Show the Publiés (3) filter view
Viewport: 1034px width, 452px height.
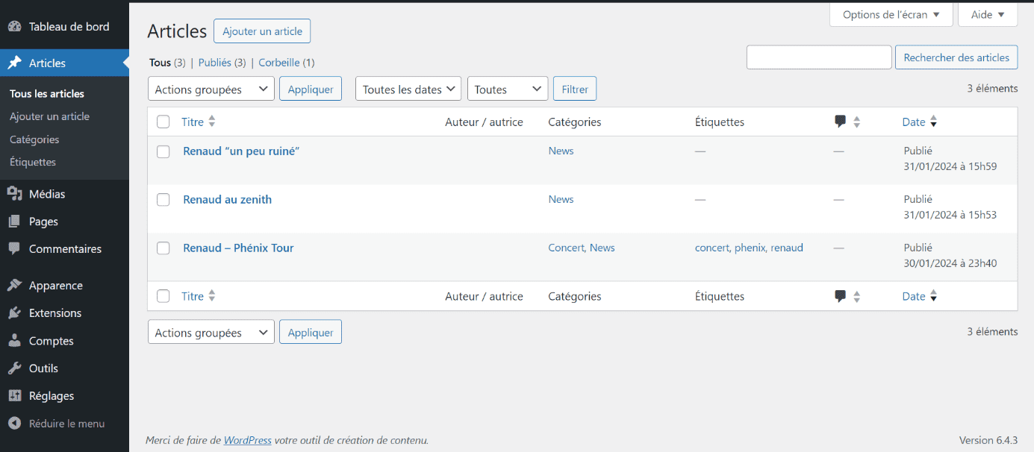(x=222, y=63)
